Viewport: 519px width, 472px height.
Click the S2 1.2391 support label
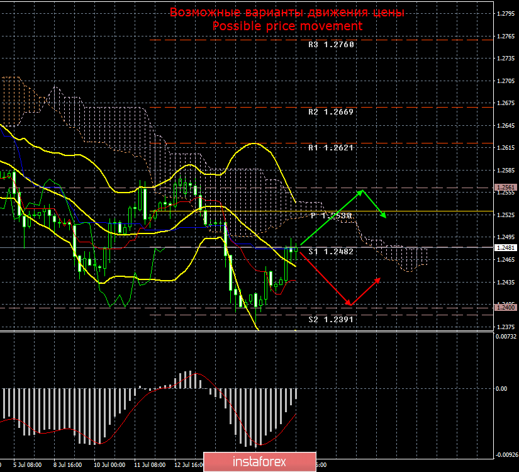point(331,320)
